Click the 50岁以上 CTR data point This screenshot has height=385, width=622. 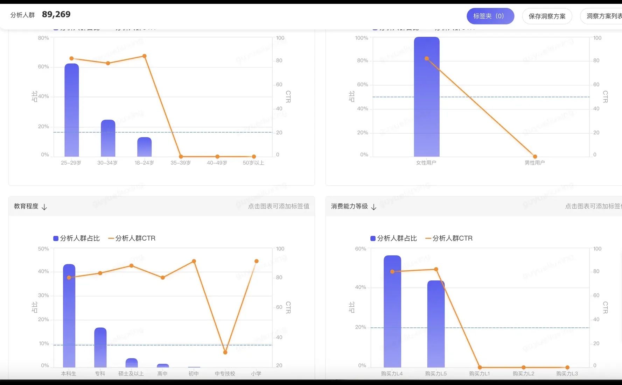[254, 157]
